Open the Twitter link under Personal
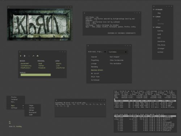The height and width of the screenshot is (136, 181). [x=41, y=66]
